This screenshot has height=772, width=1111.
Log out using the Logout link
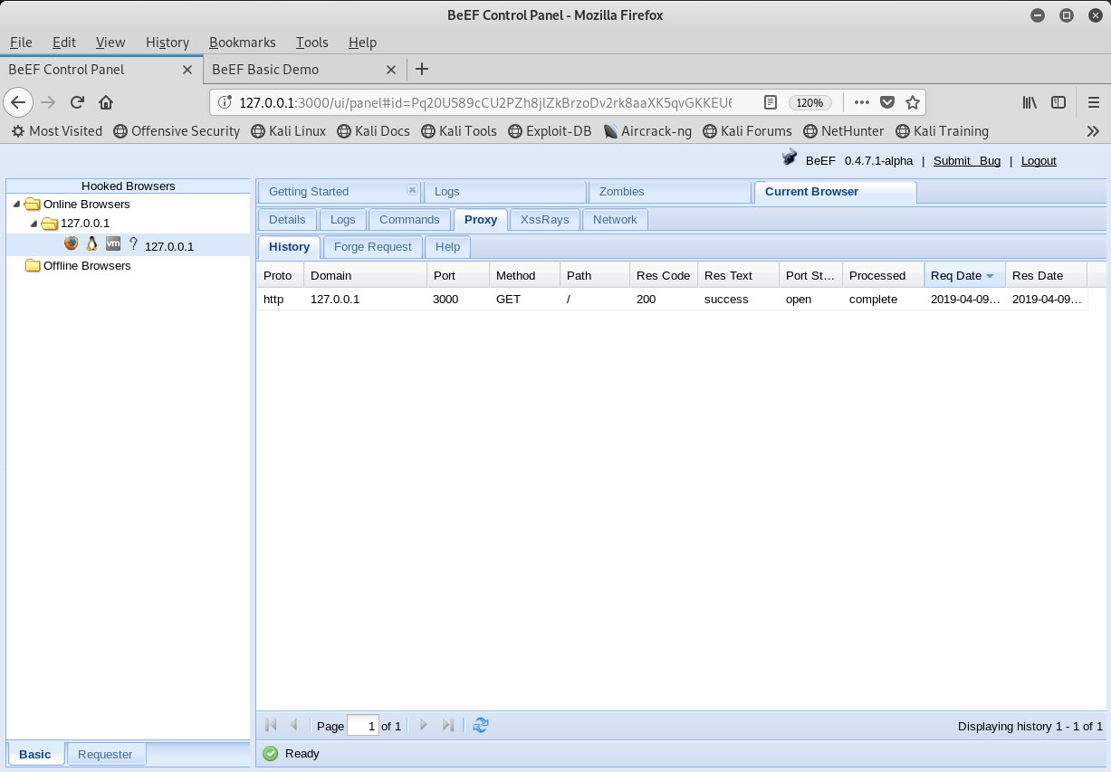[x=1039, y=160]
